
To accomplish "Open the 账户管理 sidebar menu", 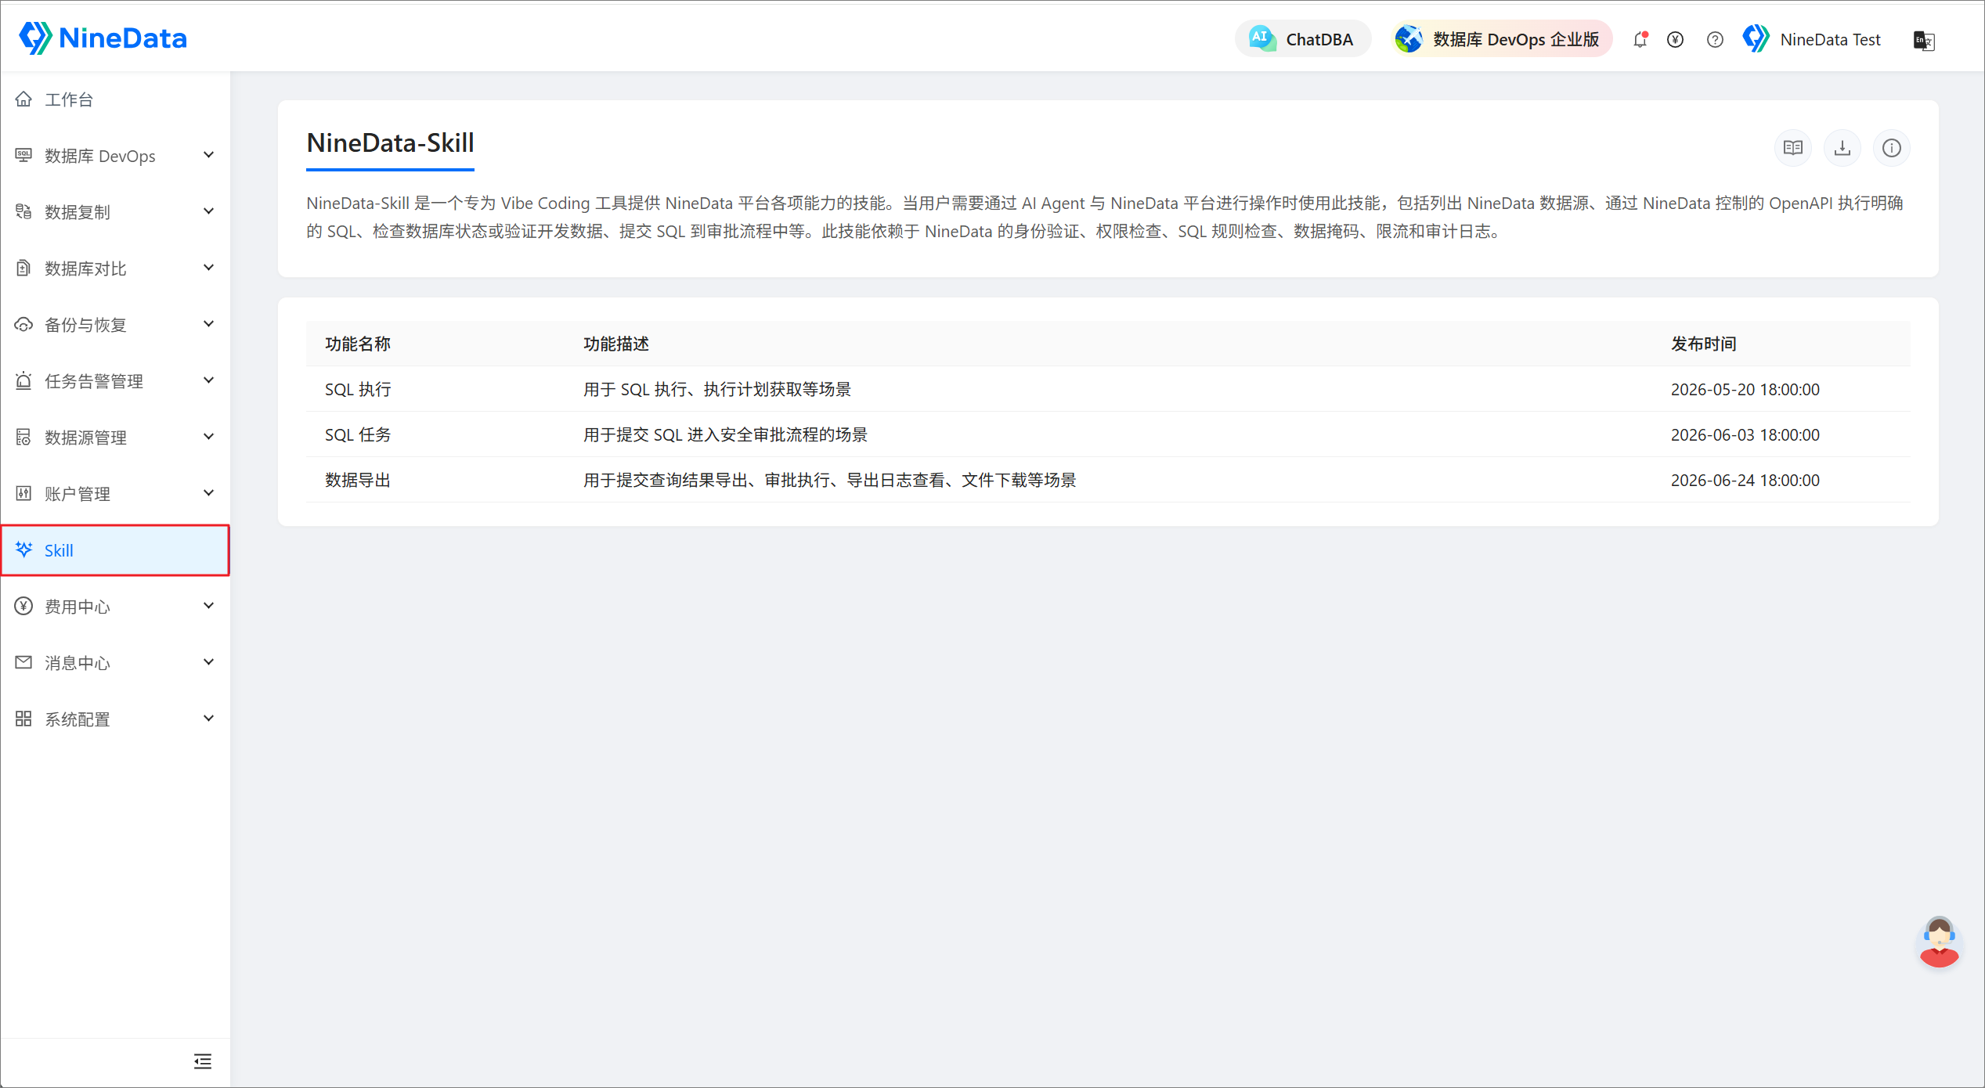I will [x=115, y=494].
